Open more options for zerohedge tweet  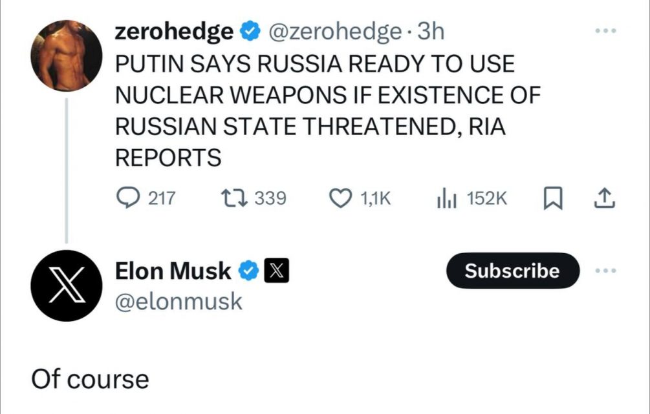pyautogui.click(x=605, y=30)
